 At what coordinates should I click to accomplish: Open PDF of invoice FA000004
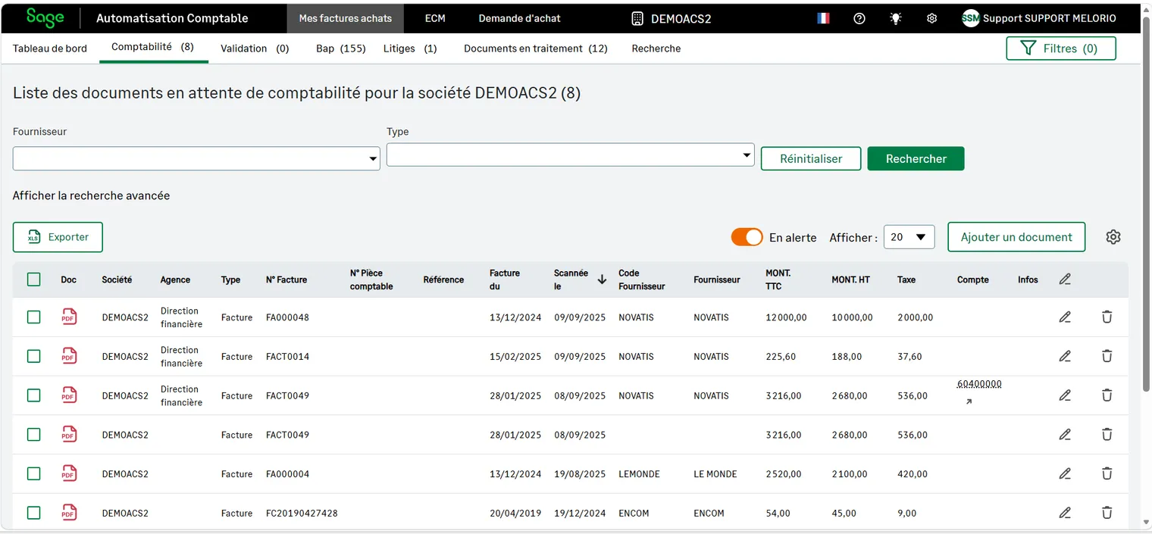tap(69, 473)
